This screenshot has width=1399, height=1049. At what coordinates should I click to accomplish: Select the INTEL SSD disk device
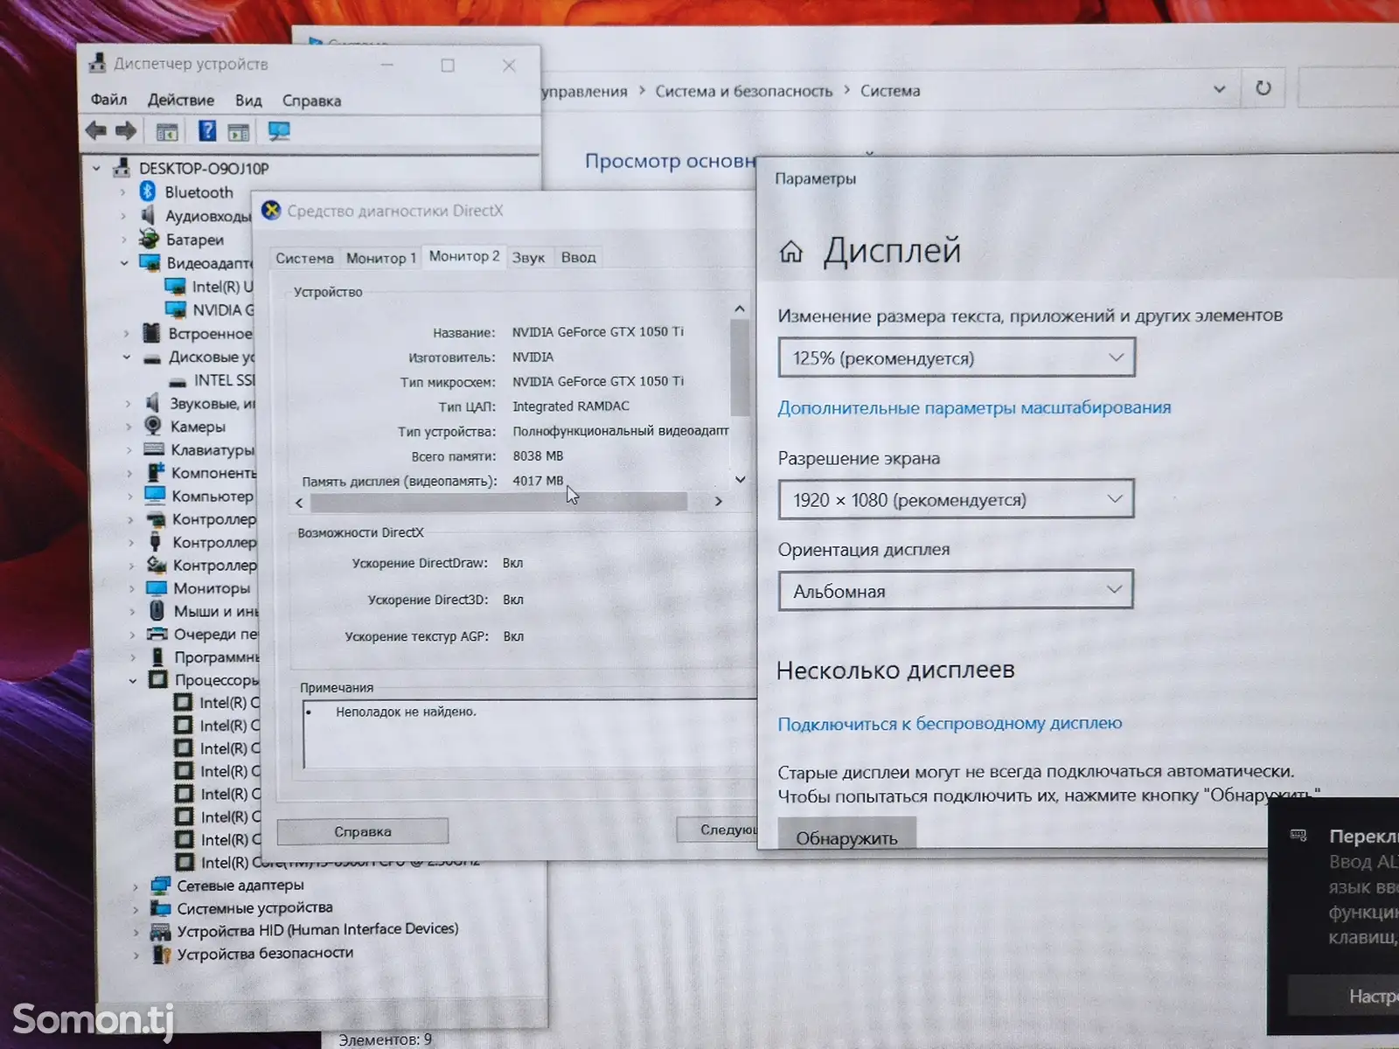(x=212, y=379)
